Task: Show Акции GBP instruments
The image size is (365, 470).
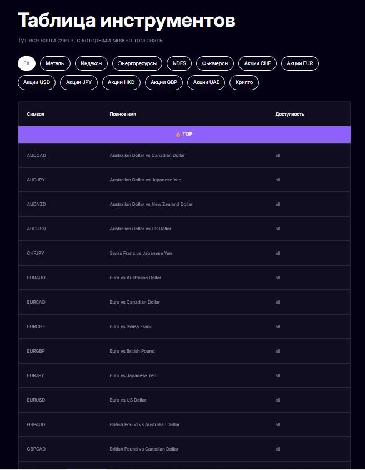Action: pos(164,82)
